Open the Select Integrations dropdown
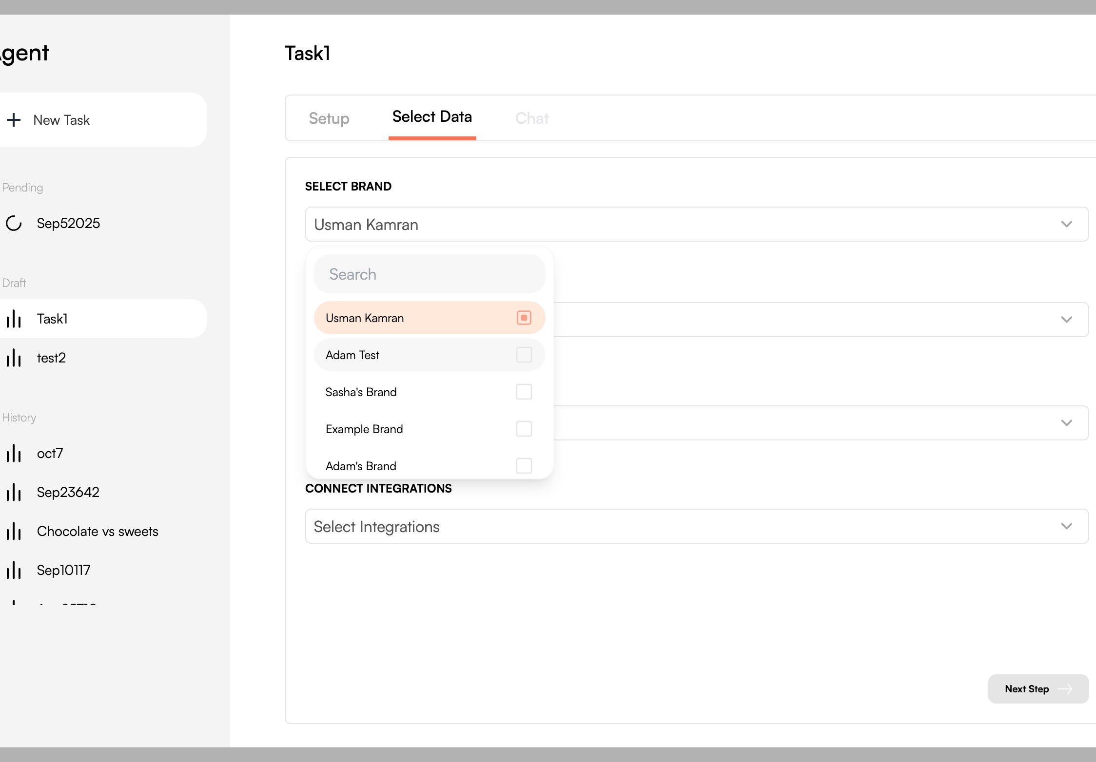The width and height of the screenshot is (1096, 762). 696,526
